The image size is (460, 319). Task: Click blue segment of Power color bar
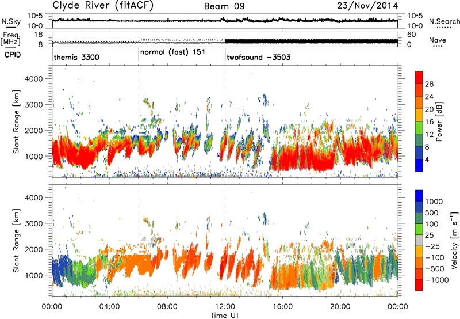419,165
